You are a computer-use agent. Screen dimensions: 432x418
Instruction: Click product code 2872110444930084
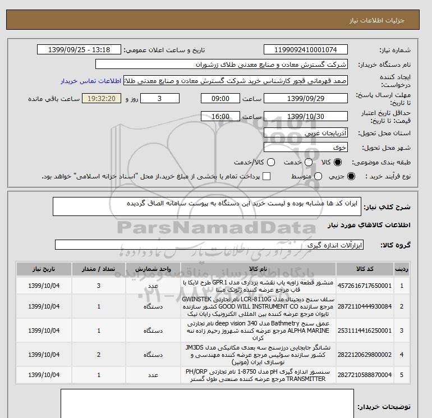365,306
